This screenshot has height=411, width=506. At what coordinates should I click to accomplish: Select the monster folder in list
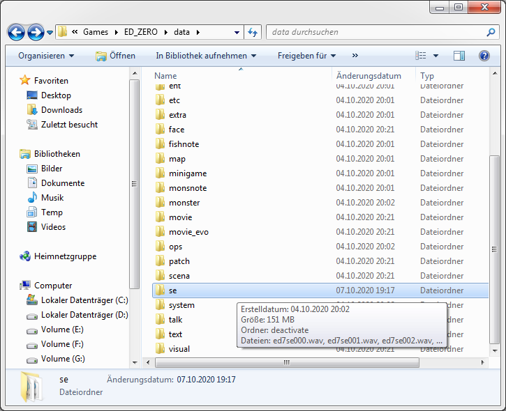(184, 203)
